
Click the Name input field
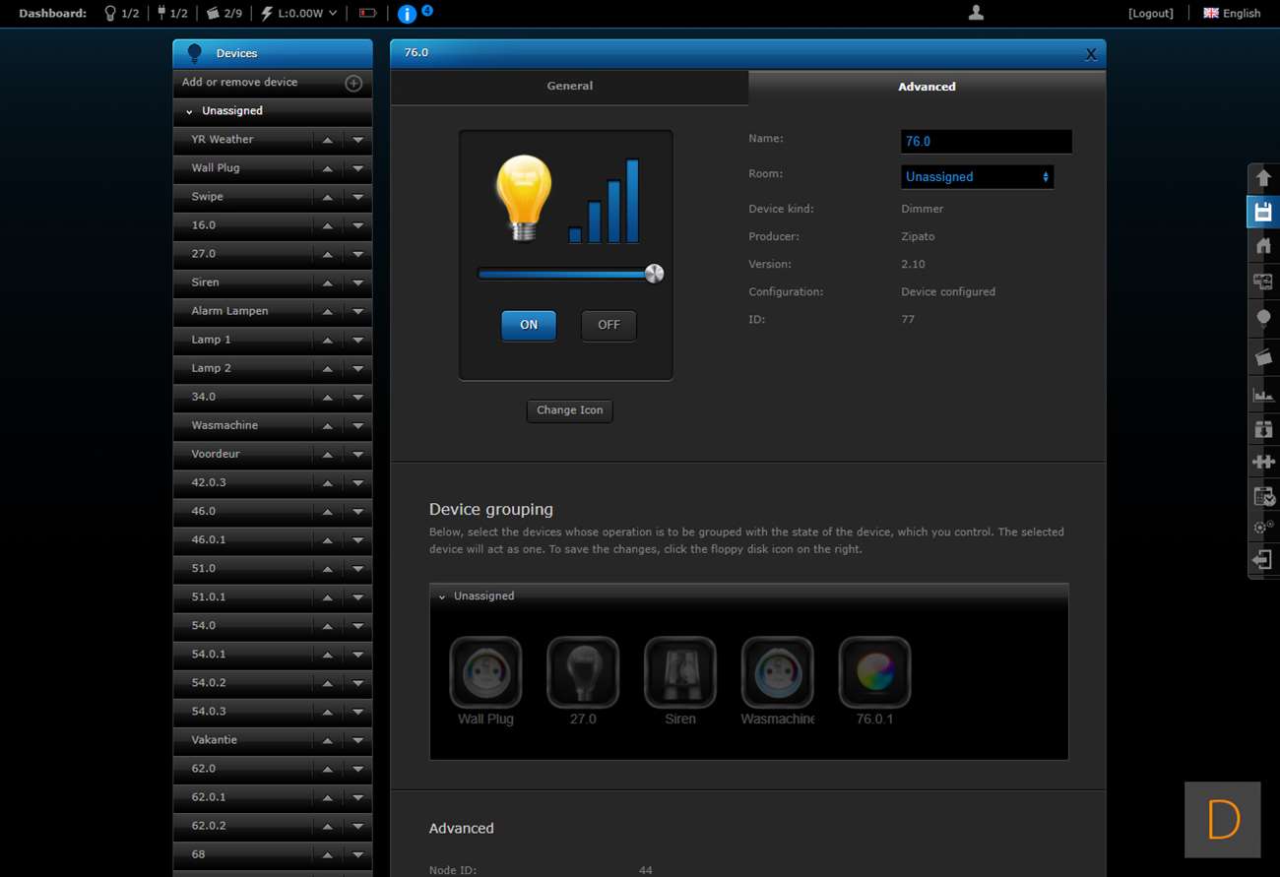[x=987, y=142]
